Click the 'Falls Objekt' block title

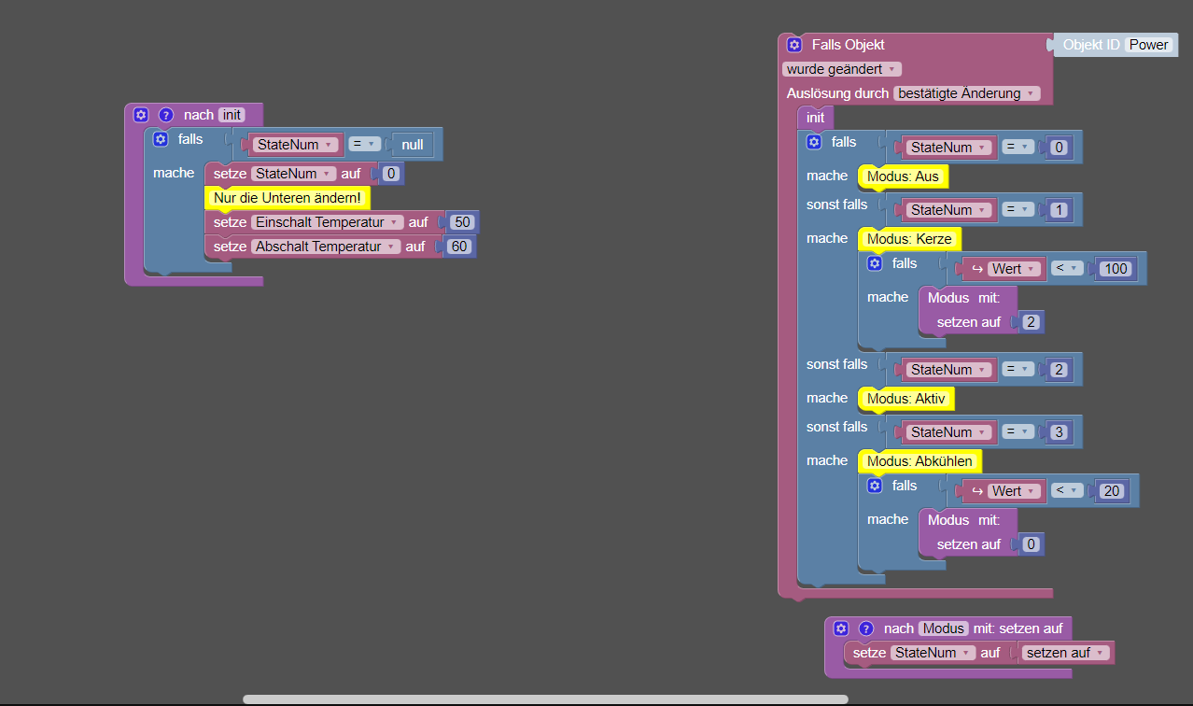click(x=848, y=45)
